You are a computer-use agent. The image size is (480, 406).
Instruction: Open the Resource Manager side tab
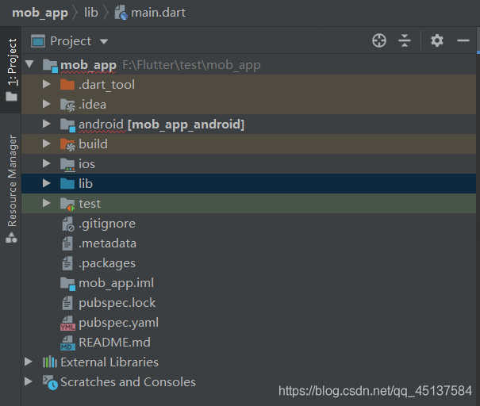11,187
